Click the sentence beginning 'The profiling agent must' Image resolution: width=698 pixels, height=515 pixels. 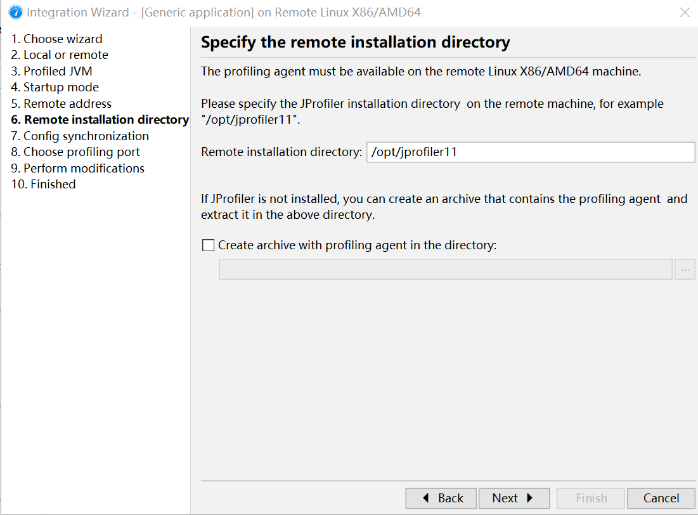(x=421, y=71)
